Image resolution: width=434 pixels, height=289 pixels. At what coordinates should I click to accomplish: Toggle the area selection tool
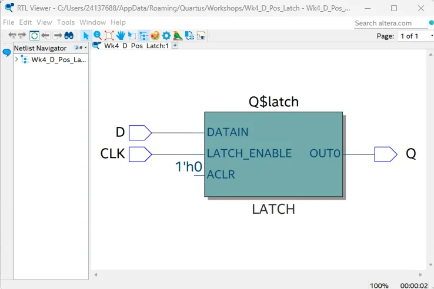132,36
